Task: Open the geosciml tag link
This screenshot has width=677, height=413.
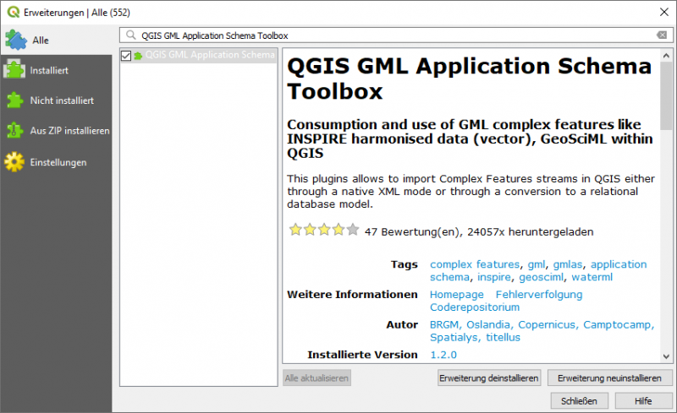Action: 541,277
